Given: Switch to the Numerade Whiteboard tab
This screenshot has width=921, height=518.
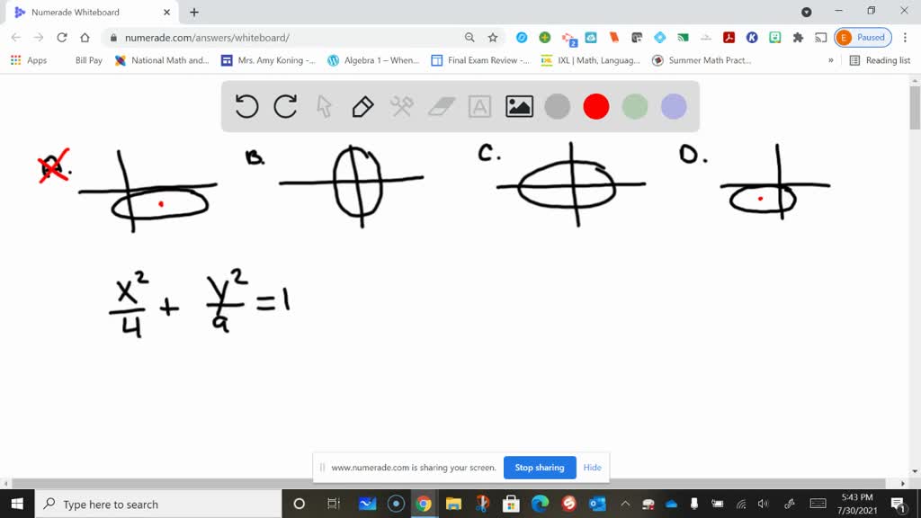Looking at the screenshot, I should [x=94, y=13].
